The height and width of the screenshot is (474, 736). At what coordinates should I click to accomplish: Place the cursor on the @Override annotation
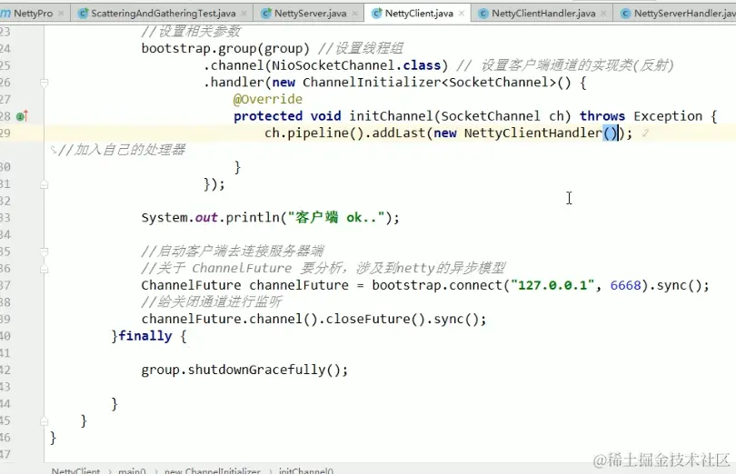point(267,99)
